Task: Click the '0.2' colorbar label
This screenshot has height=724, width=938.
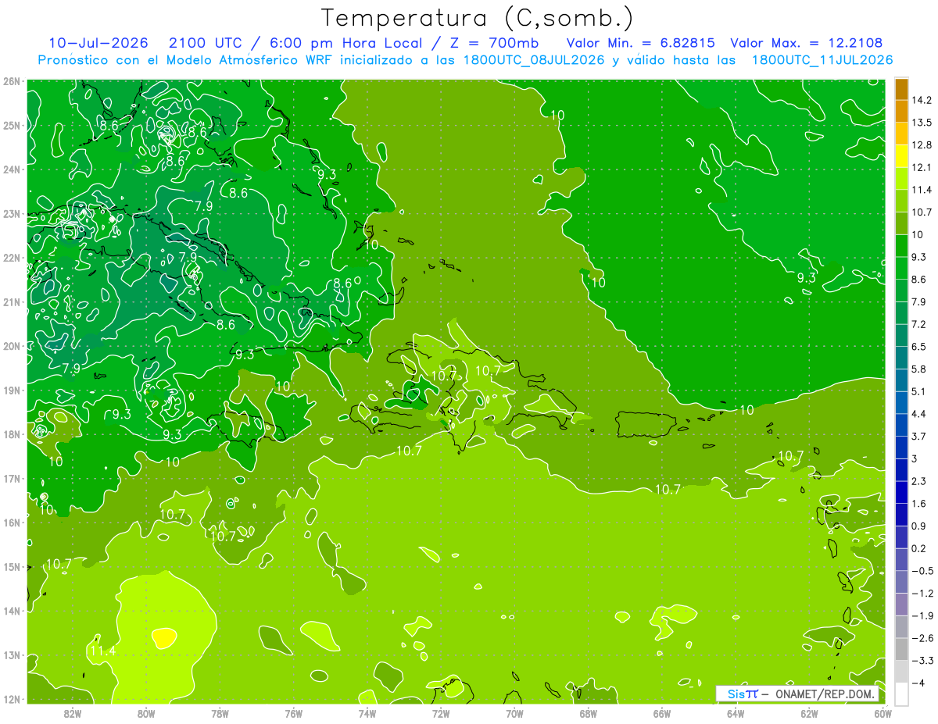Action: point(918,548)
